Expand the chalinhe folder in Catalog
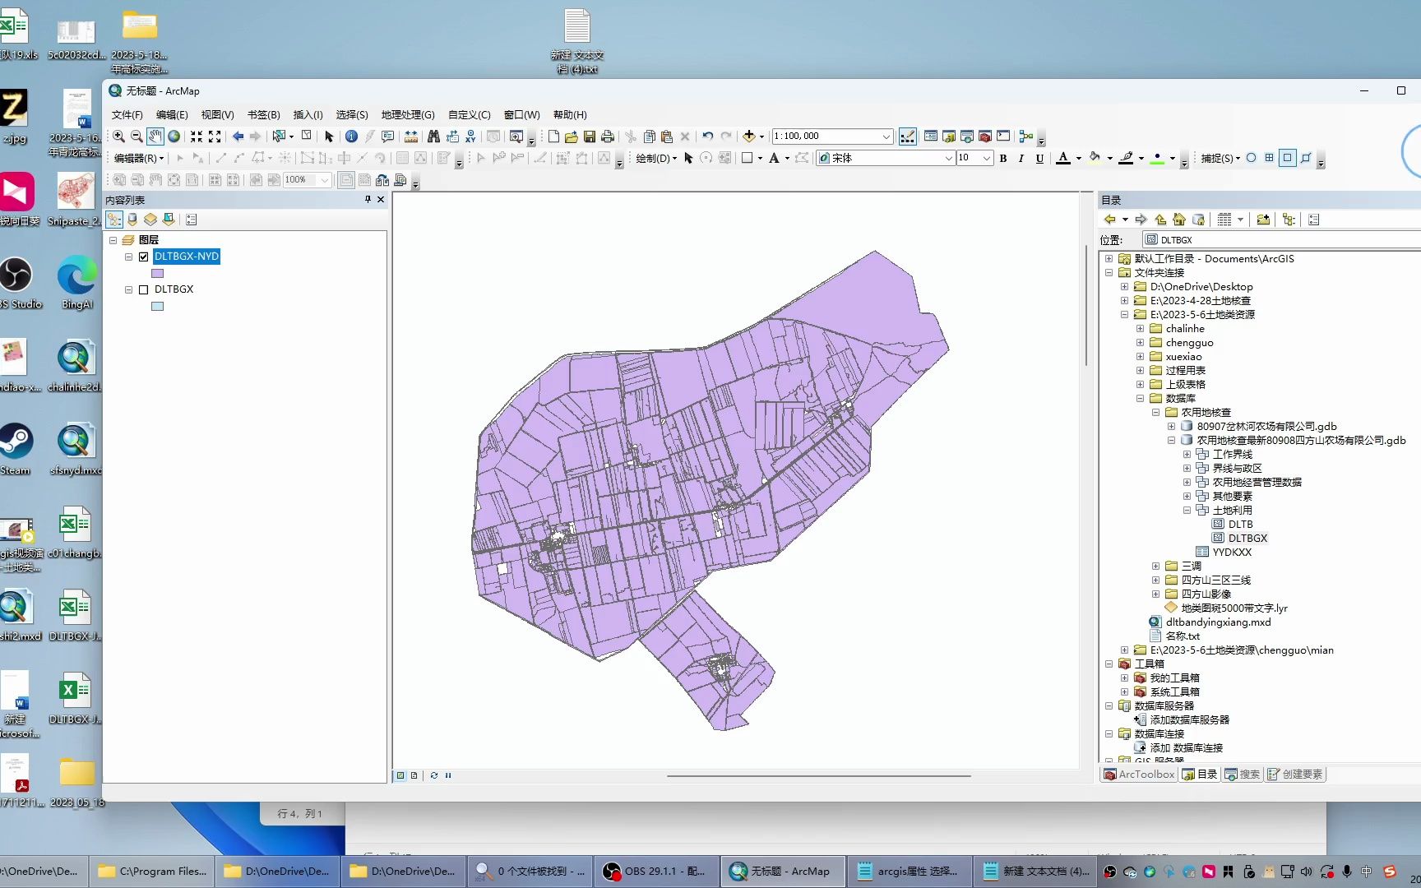The height and width of the screenshot is (888, 1421). 1140,328
